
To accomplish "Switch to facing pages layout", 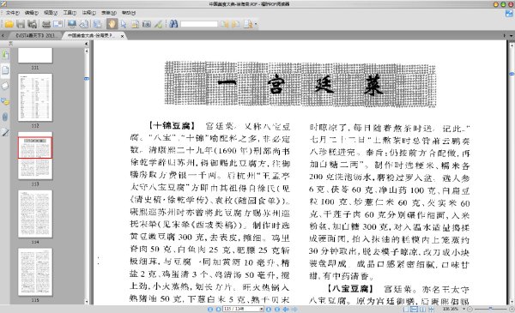I will pos(422,309).
